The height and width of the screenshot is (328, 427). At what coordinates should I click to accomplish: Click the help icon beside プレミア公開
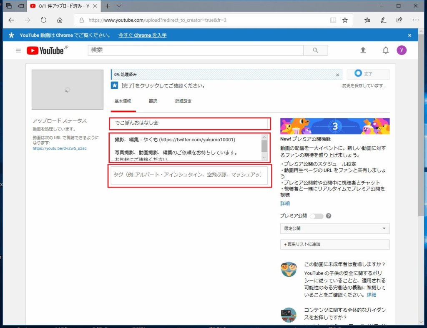(329, 216)
